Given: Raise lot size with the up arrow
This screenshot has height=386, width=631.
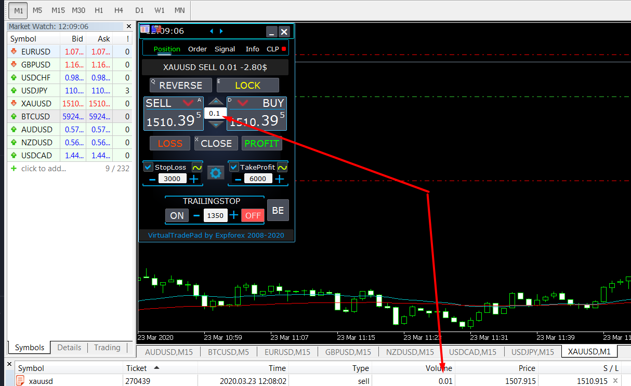Looking at the screenshot, I should [x=215, y=102].
